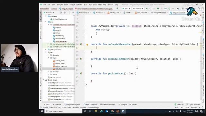Open AndroidManifest.xml in project tree
Viewport: 206px width, 116px height.
60,19
